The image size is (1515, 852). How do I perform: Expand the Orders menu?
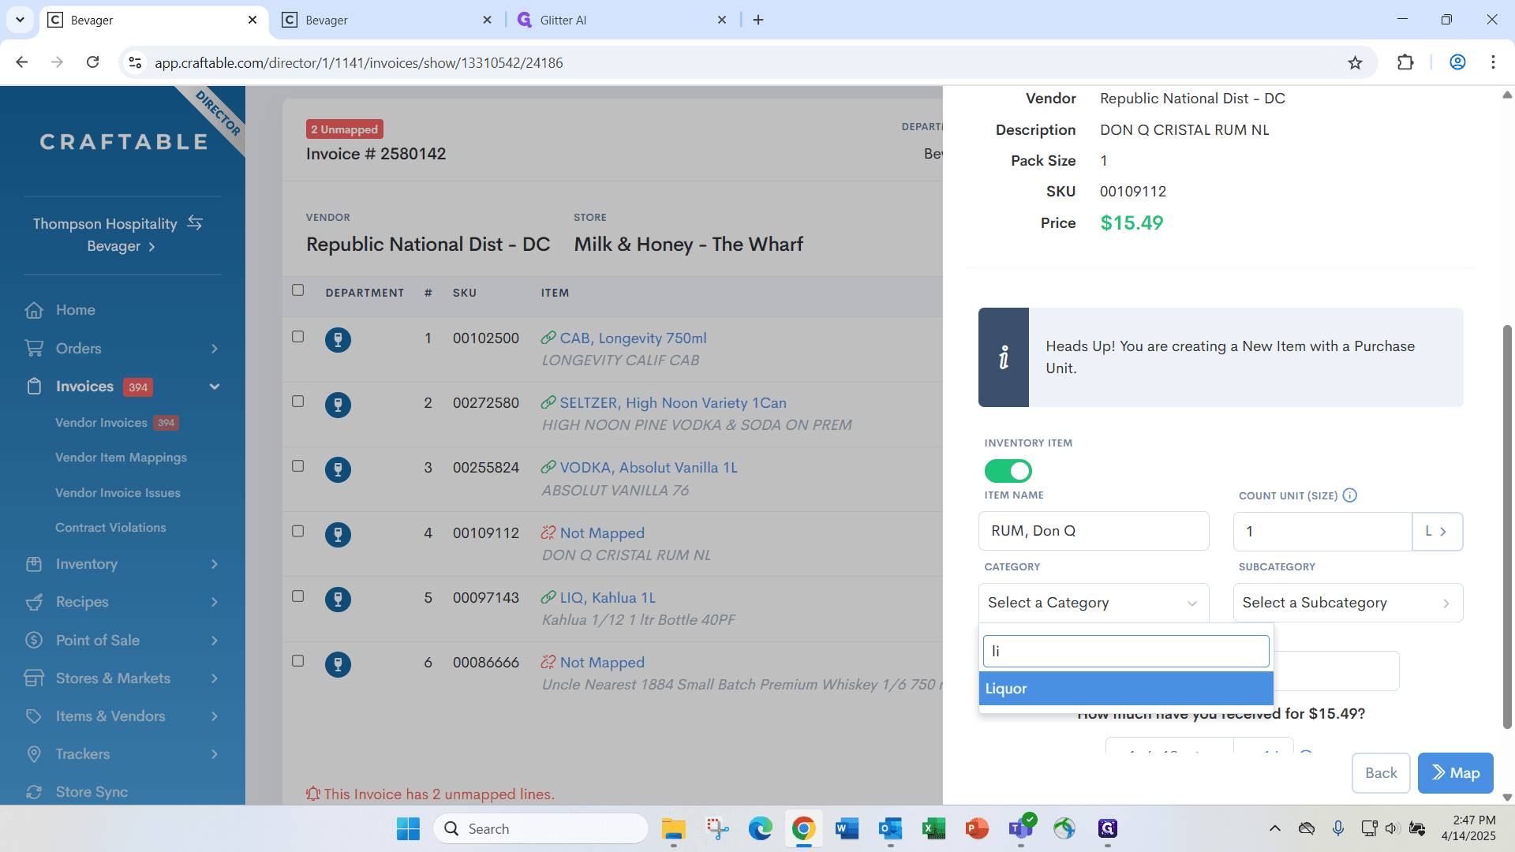215,349
